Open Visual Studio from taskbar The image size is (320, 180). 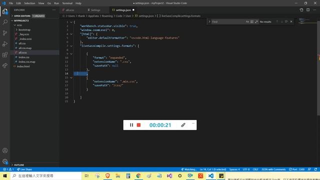169,175
